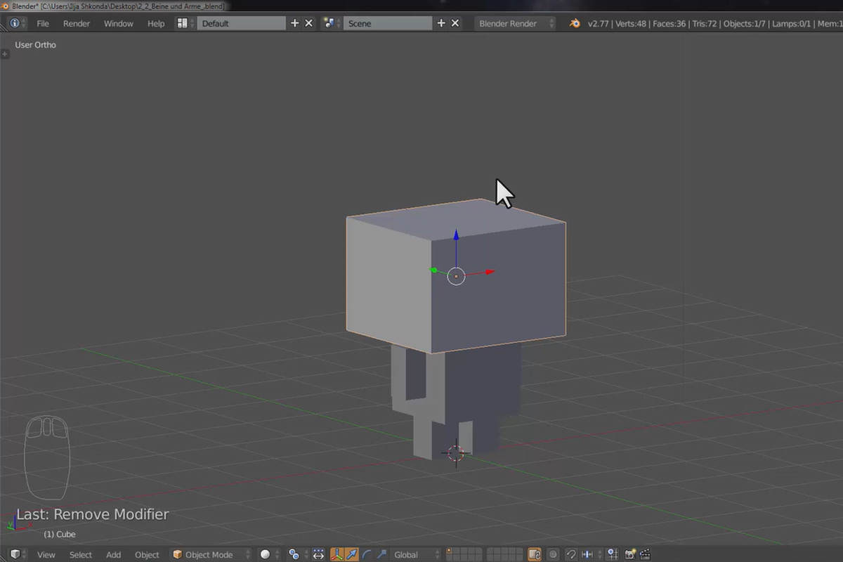Enable the translate manipulator arrow

[x=351, y=554]
